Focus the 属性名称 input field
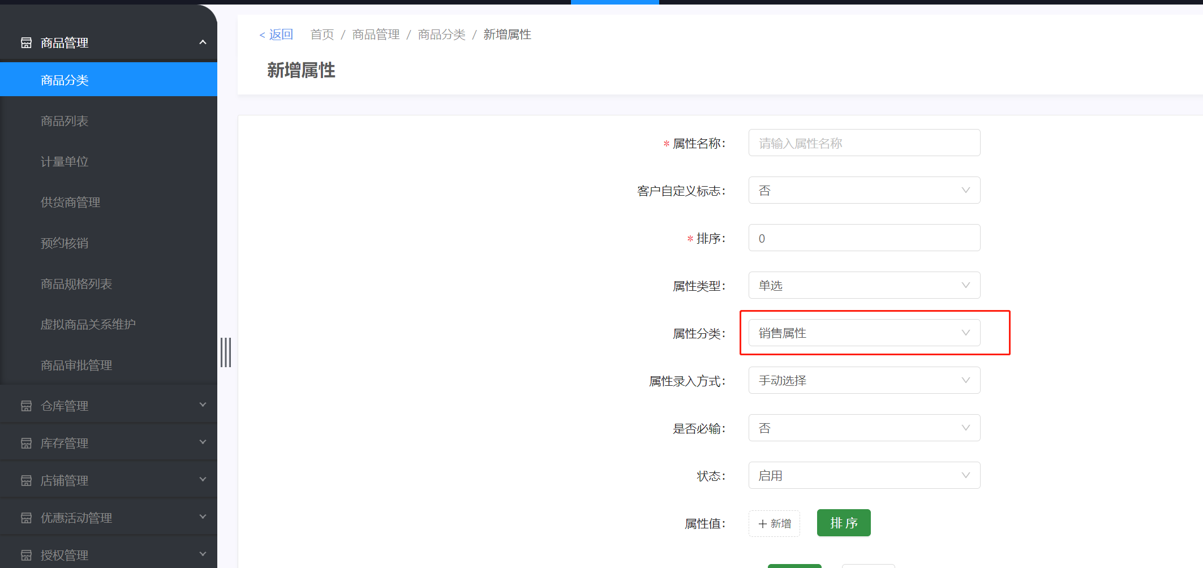 pyautogui.click(x=863, y=143)
